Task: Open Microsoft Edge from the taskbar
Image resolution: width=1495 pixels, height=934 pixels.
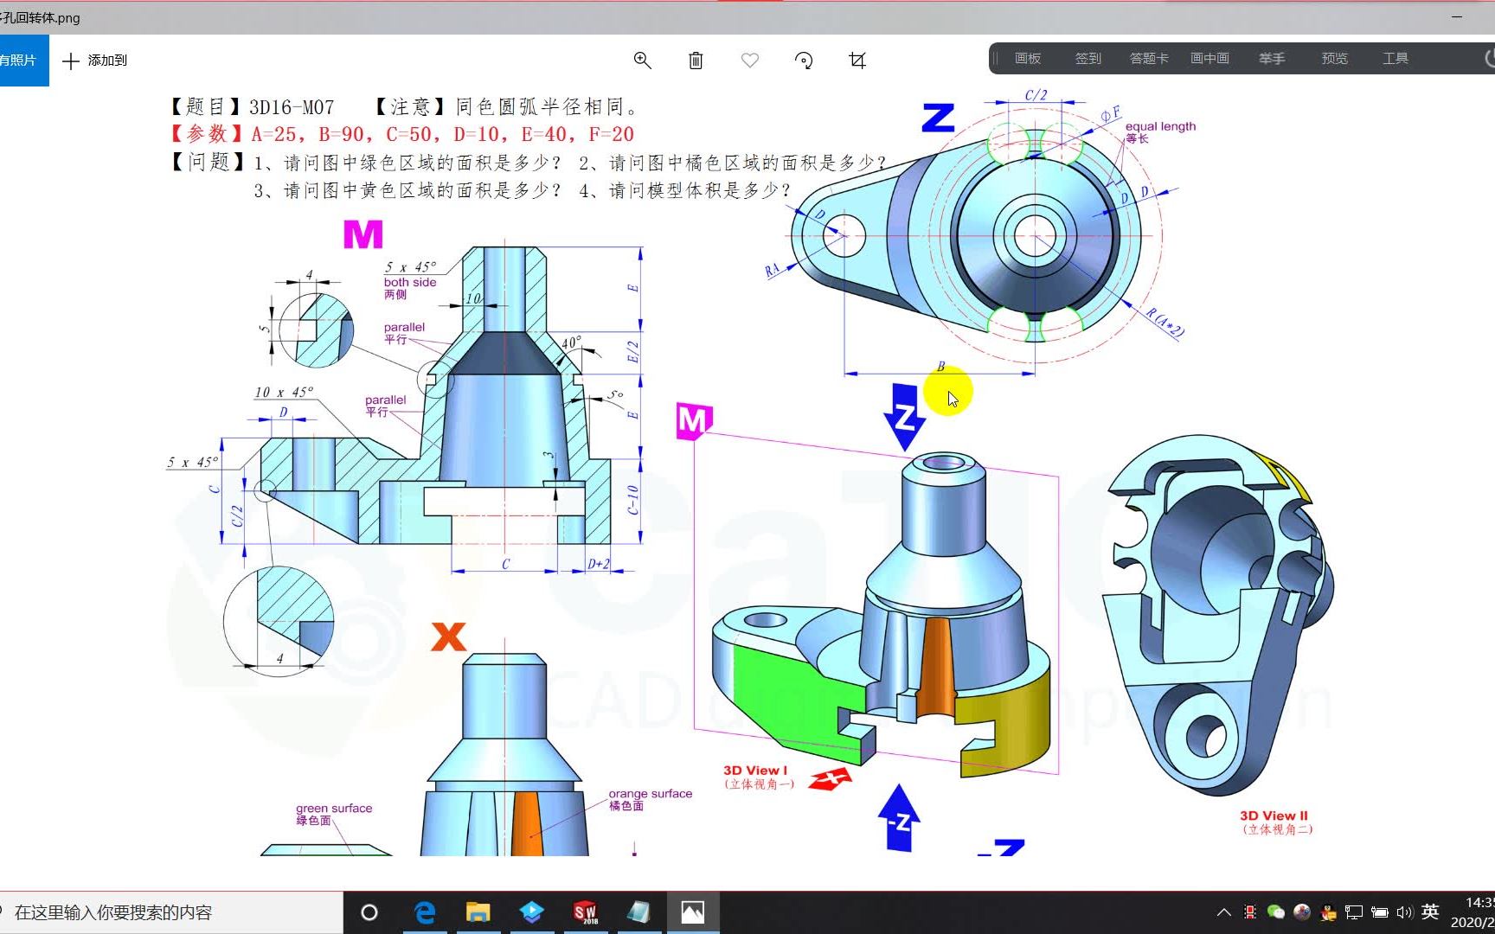Action: (424, 912)
